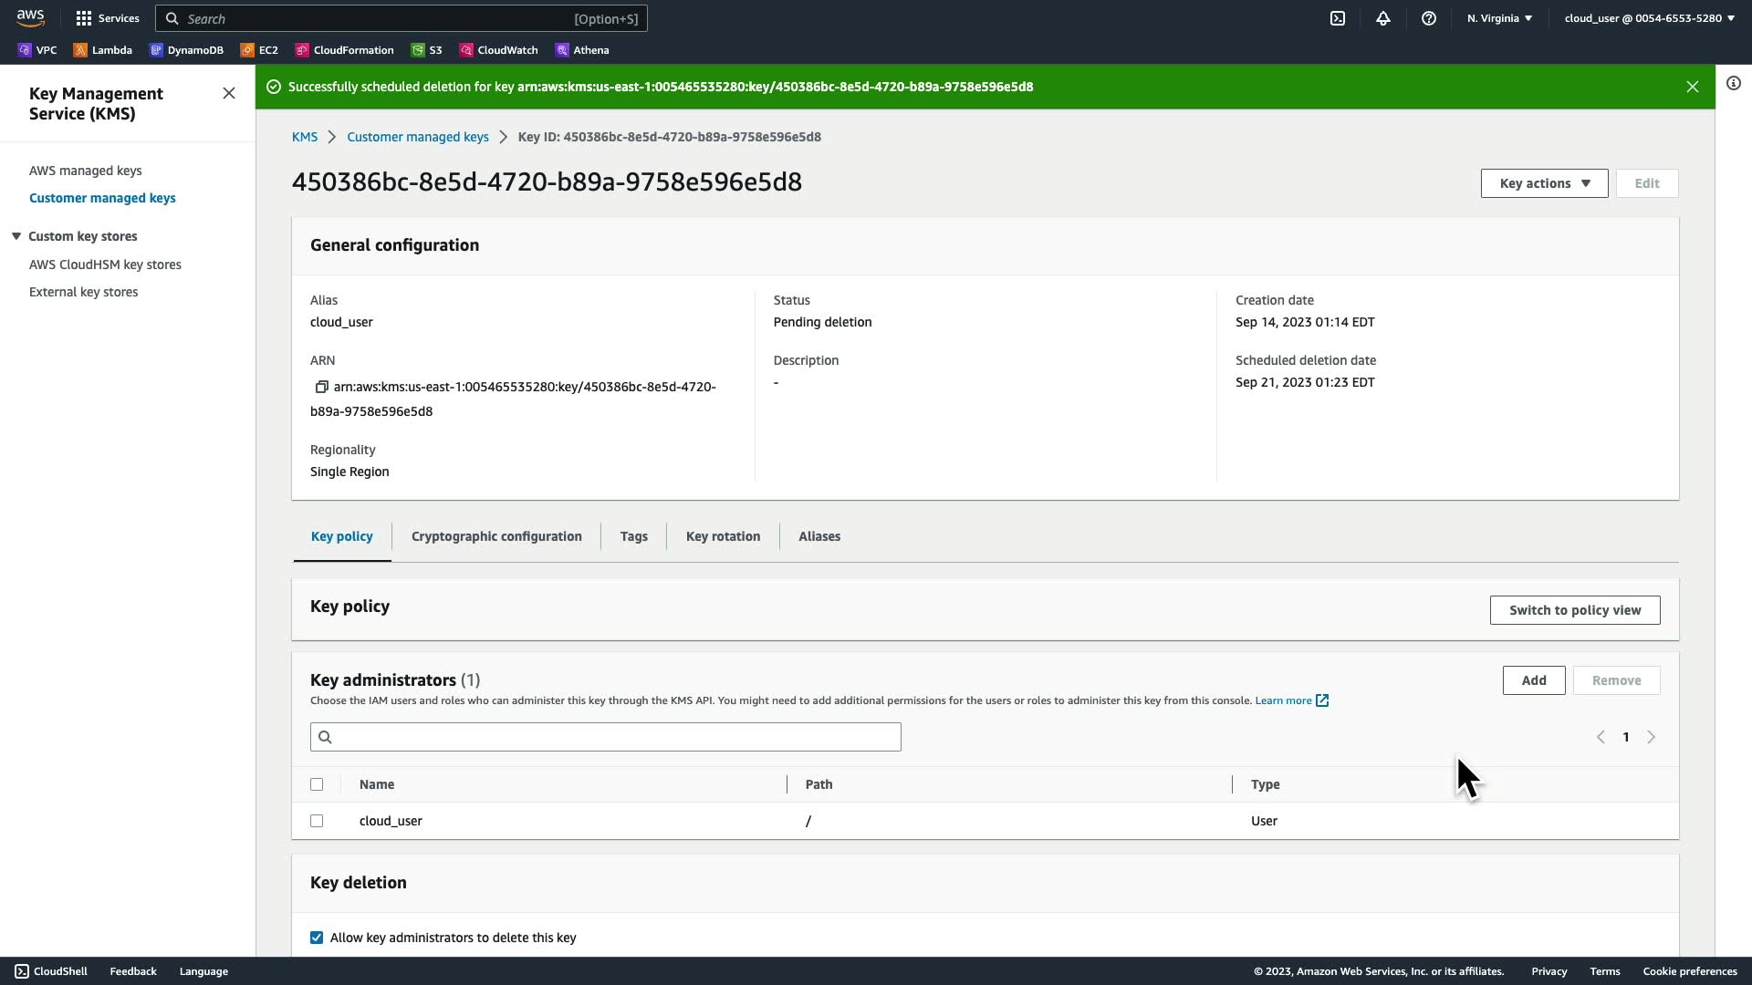The height and width of the screenshot is (985, 1752).
Task: Open the N. Virginia region selector
Action: (x=1498, y=18)
